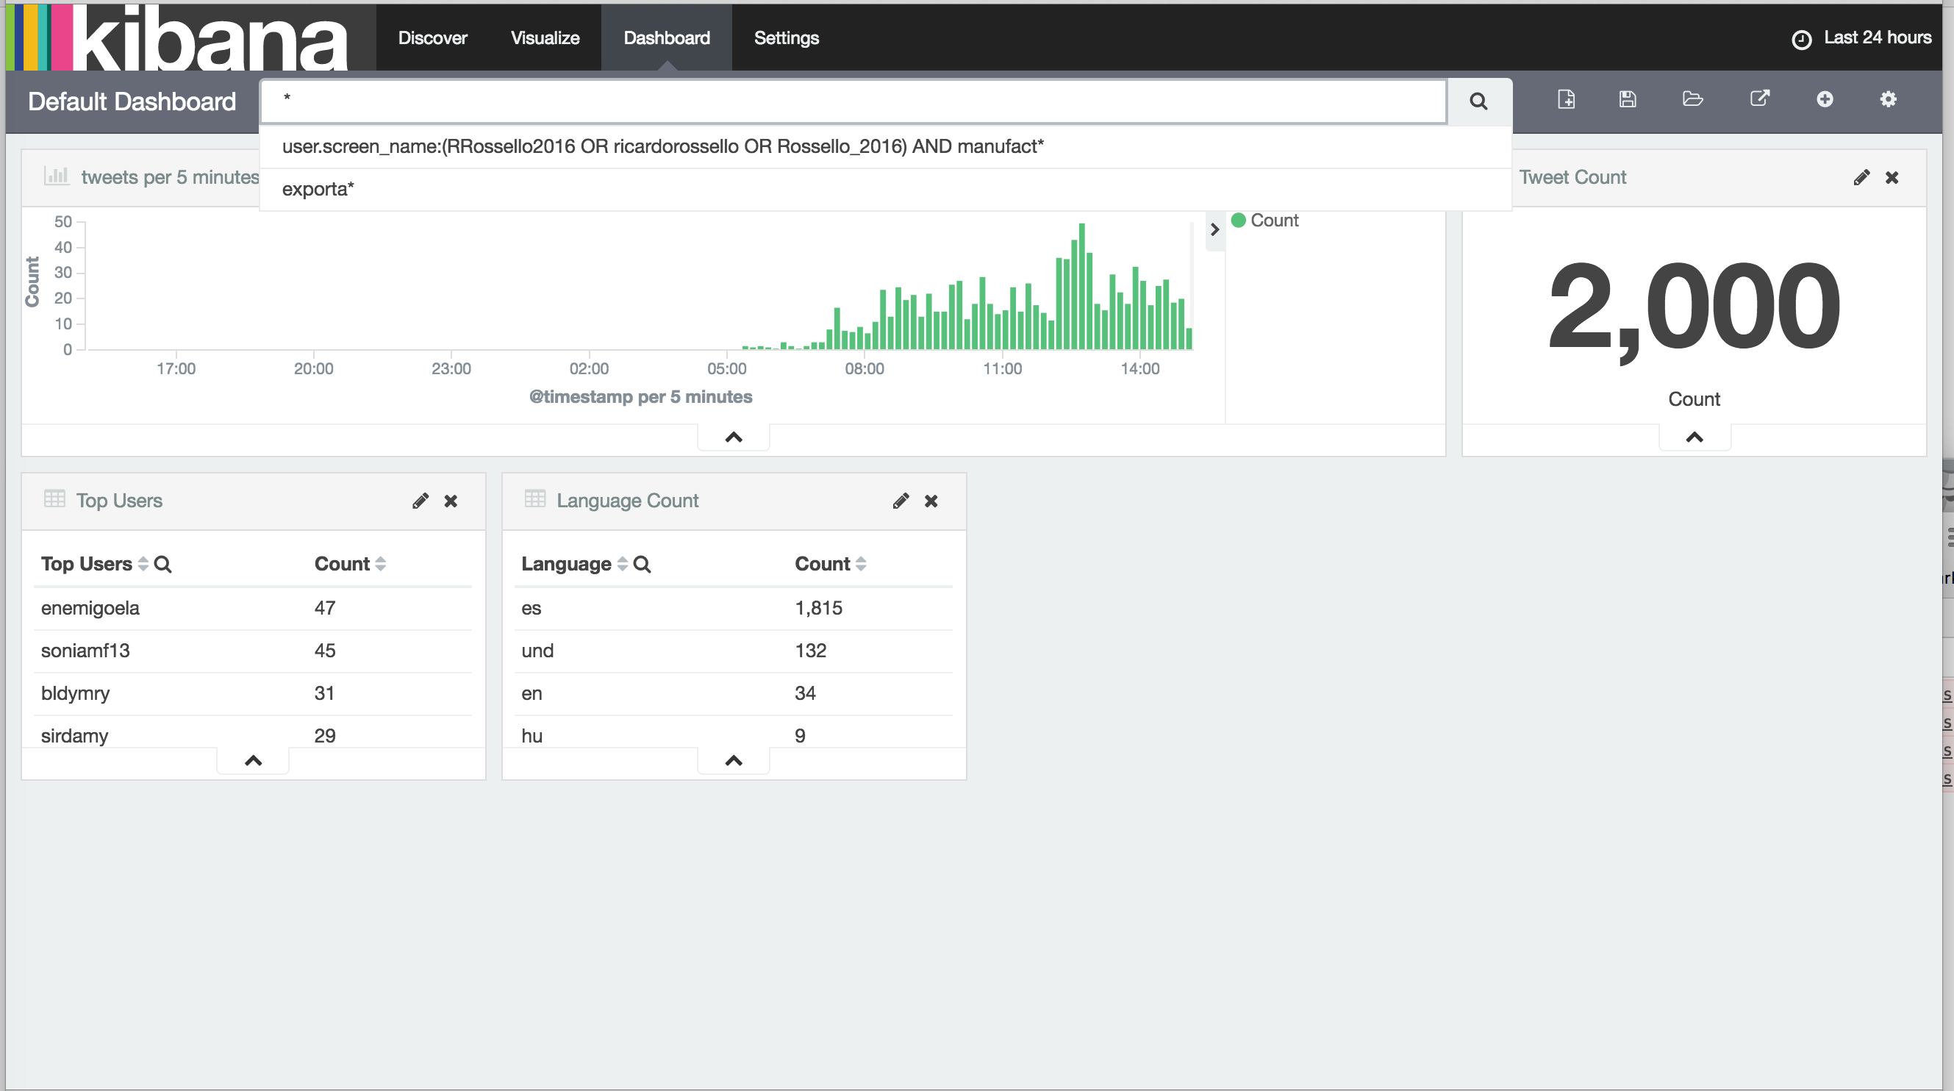Viewport: 1954px width, 1091px height.
Task: Toggle spy panel under Top Users
Action: click(x=254, y=760)
